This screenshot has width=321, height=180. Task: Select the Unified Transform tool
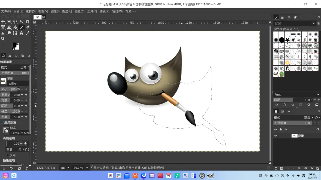point(3,27)
